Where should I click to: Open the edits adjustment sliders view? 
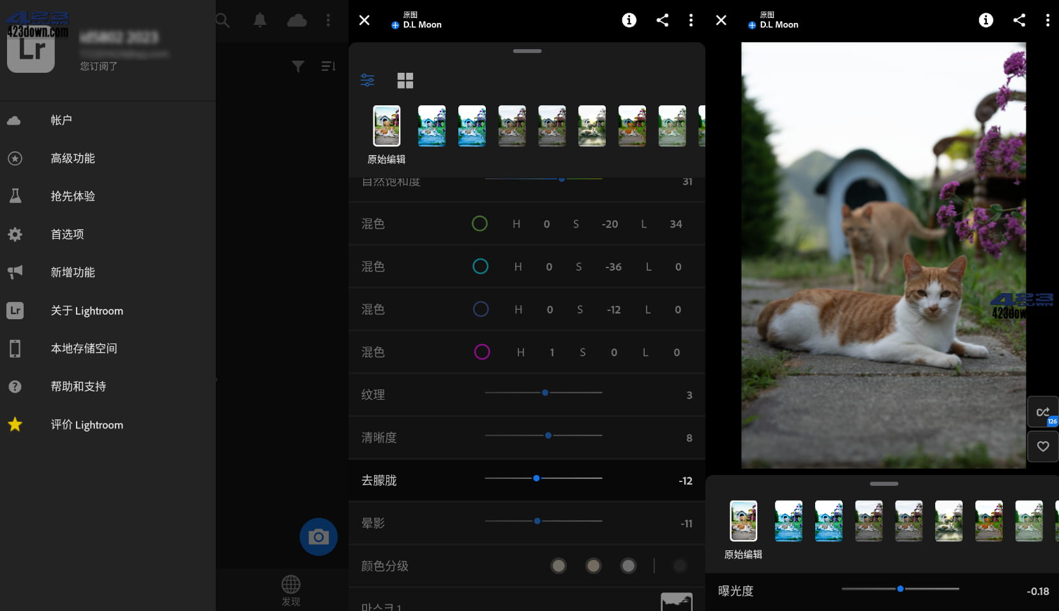pyautogui.click(x=368, y=80)
